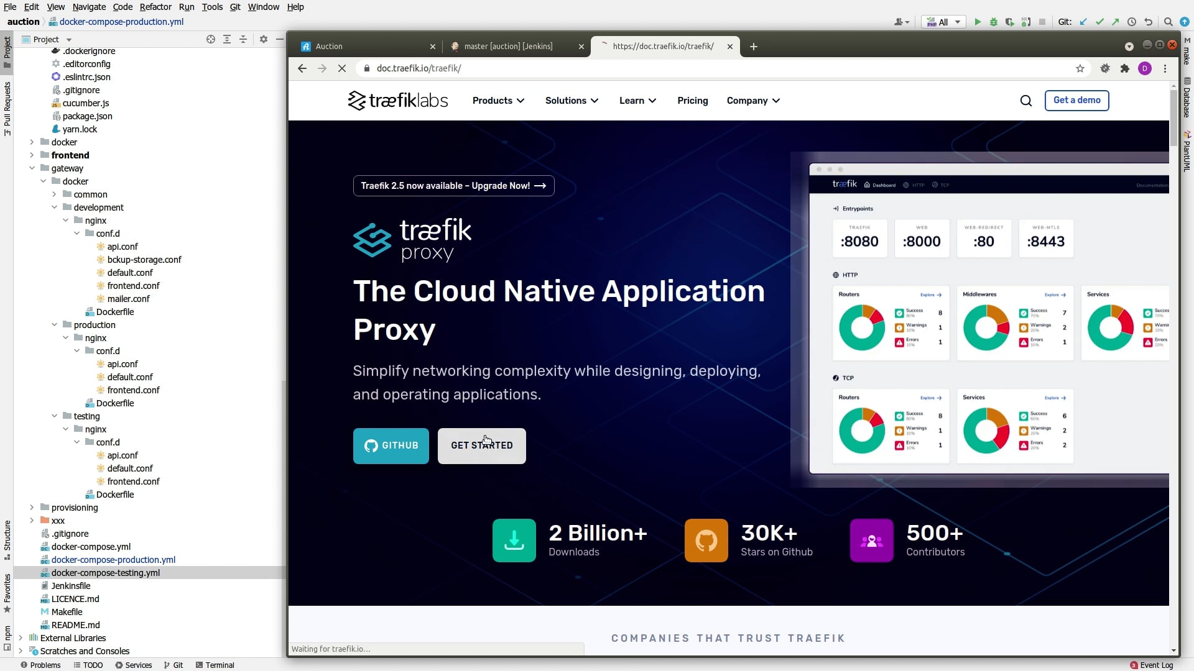
Task: Collapse all in Project panel
Action: pyautogui.click(x=243, y=39)
